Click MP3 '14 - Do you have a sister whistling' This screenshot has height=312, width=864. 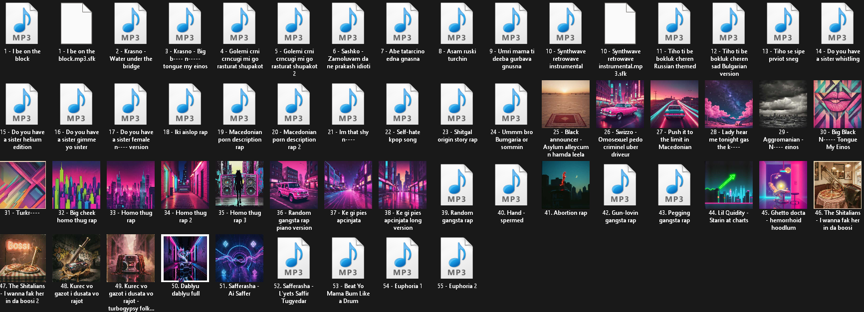coord(838,24)
